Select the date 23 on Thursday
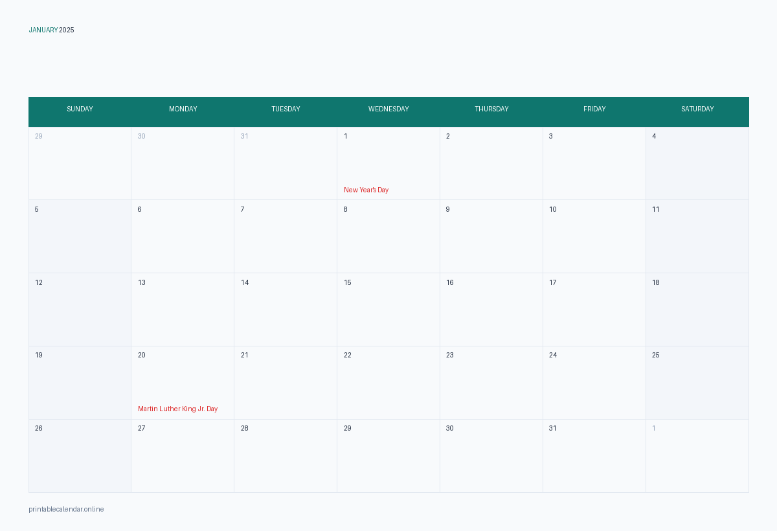Viewport: 777px width, 531px height. (x=491, y=383)
